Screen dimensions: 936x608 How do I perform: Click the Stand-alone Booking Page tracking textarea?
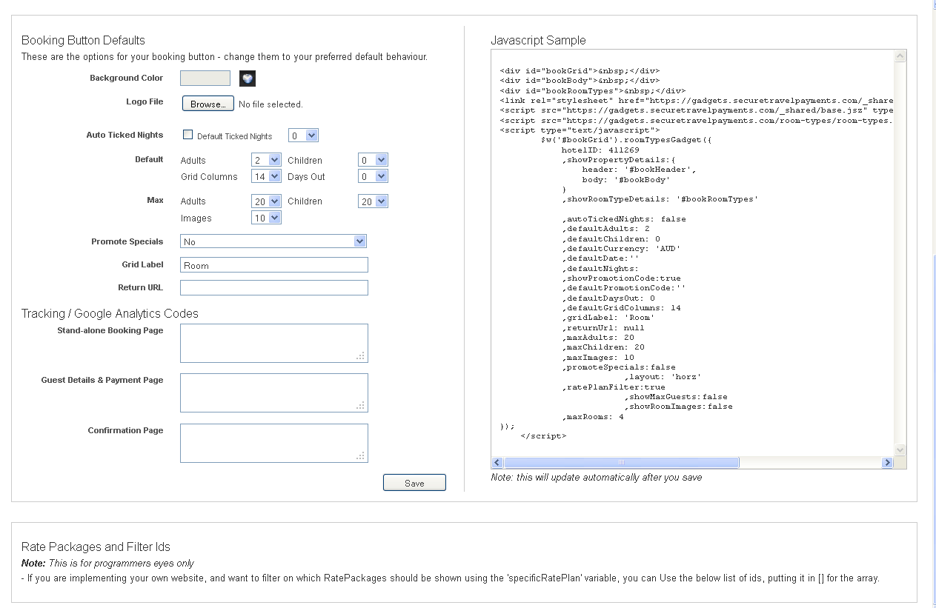click(274, 343)
